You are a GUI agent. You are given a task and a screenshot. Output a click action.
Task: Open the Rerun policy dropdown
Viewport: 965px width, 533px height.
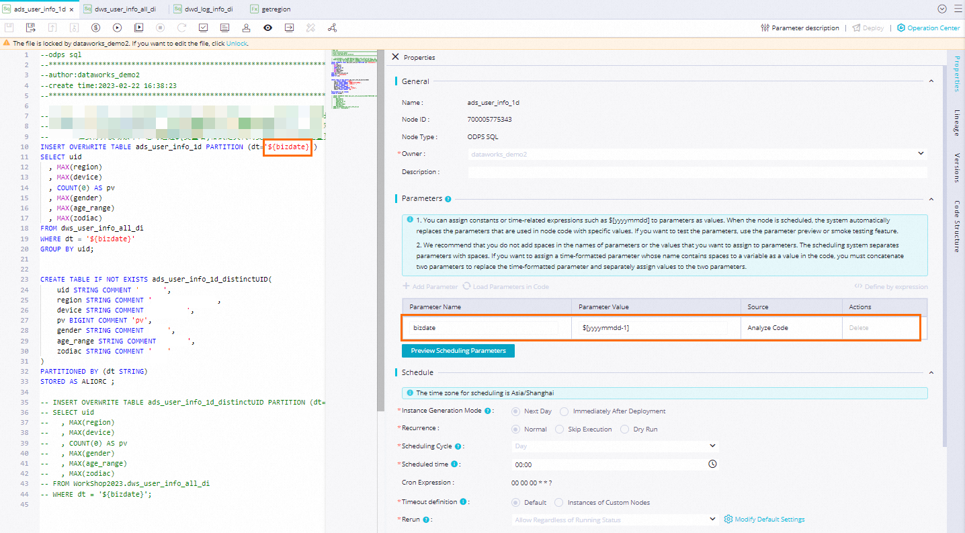tap(615, 520)
